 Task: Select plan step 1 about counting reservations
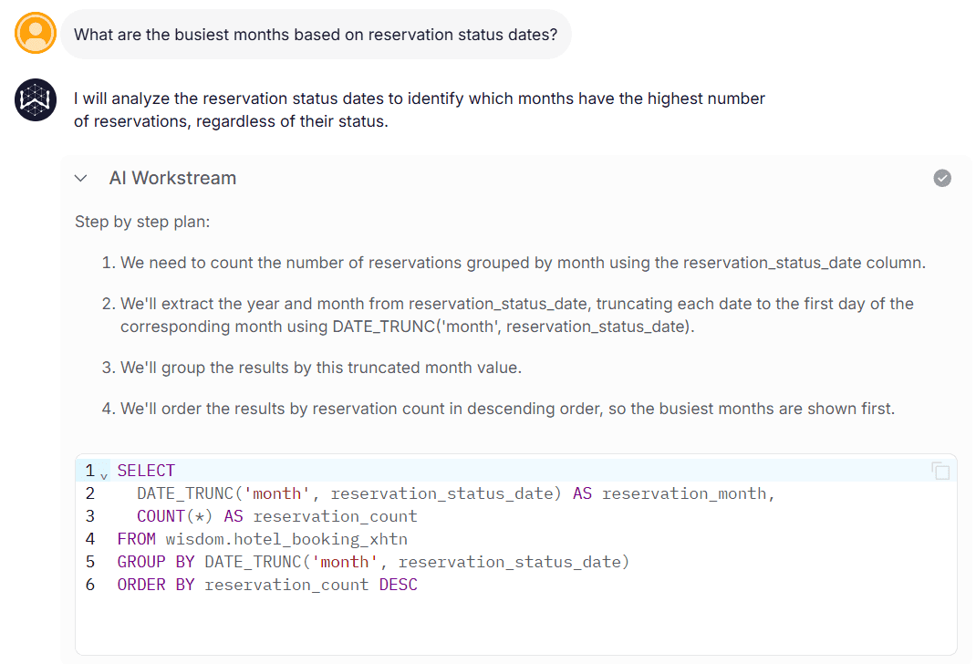pyautogui.click(x=514, y=263)
